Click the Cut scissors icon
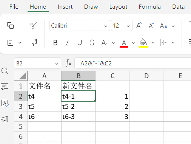Image resolution: width=191 pixels, height=144 pixels. point(34,26)
